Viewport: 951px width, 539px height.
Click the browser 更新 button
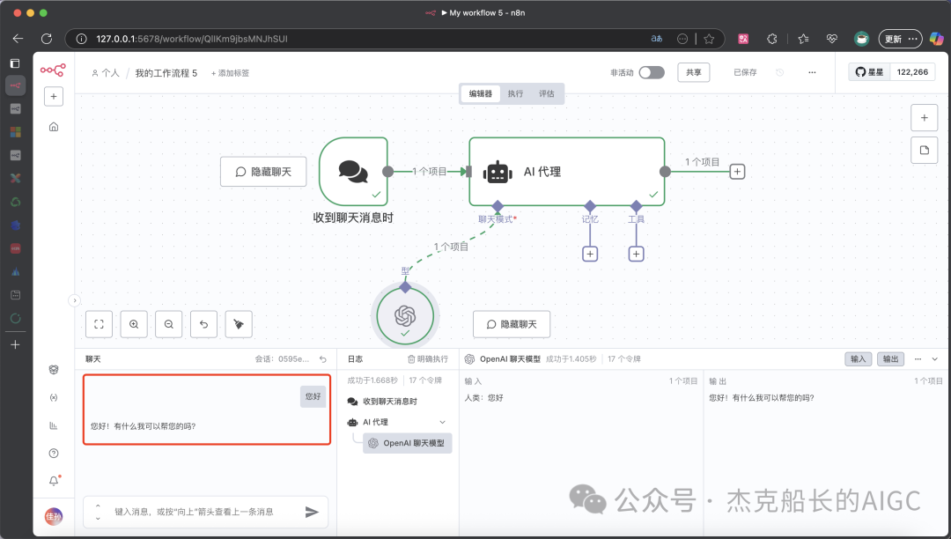[900, 39]
